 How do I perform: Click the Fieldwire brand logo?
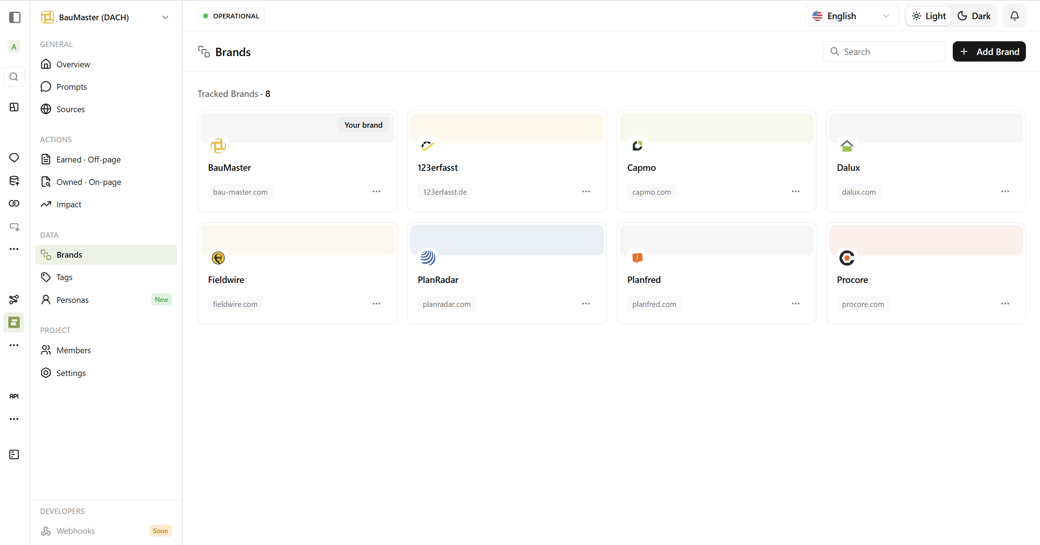click(x=218, y=258)
